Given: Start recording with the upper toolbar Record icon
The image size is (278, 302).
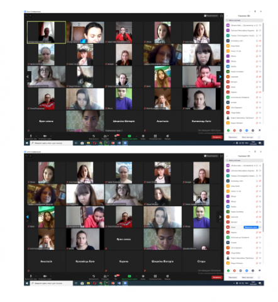Looking at the screenshot, I should coord(143,136).
